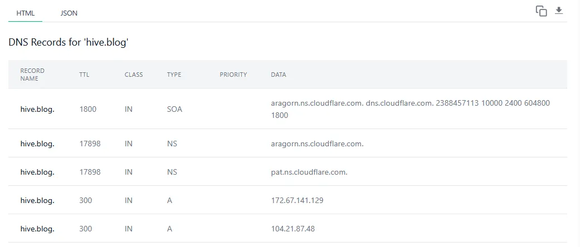585x247 pixels.
Task: Click the DATA column header
Action: pyautogui.click(x=279, y=75)
